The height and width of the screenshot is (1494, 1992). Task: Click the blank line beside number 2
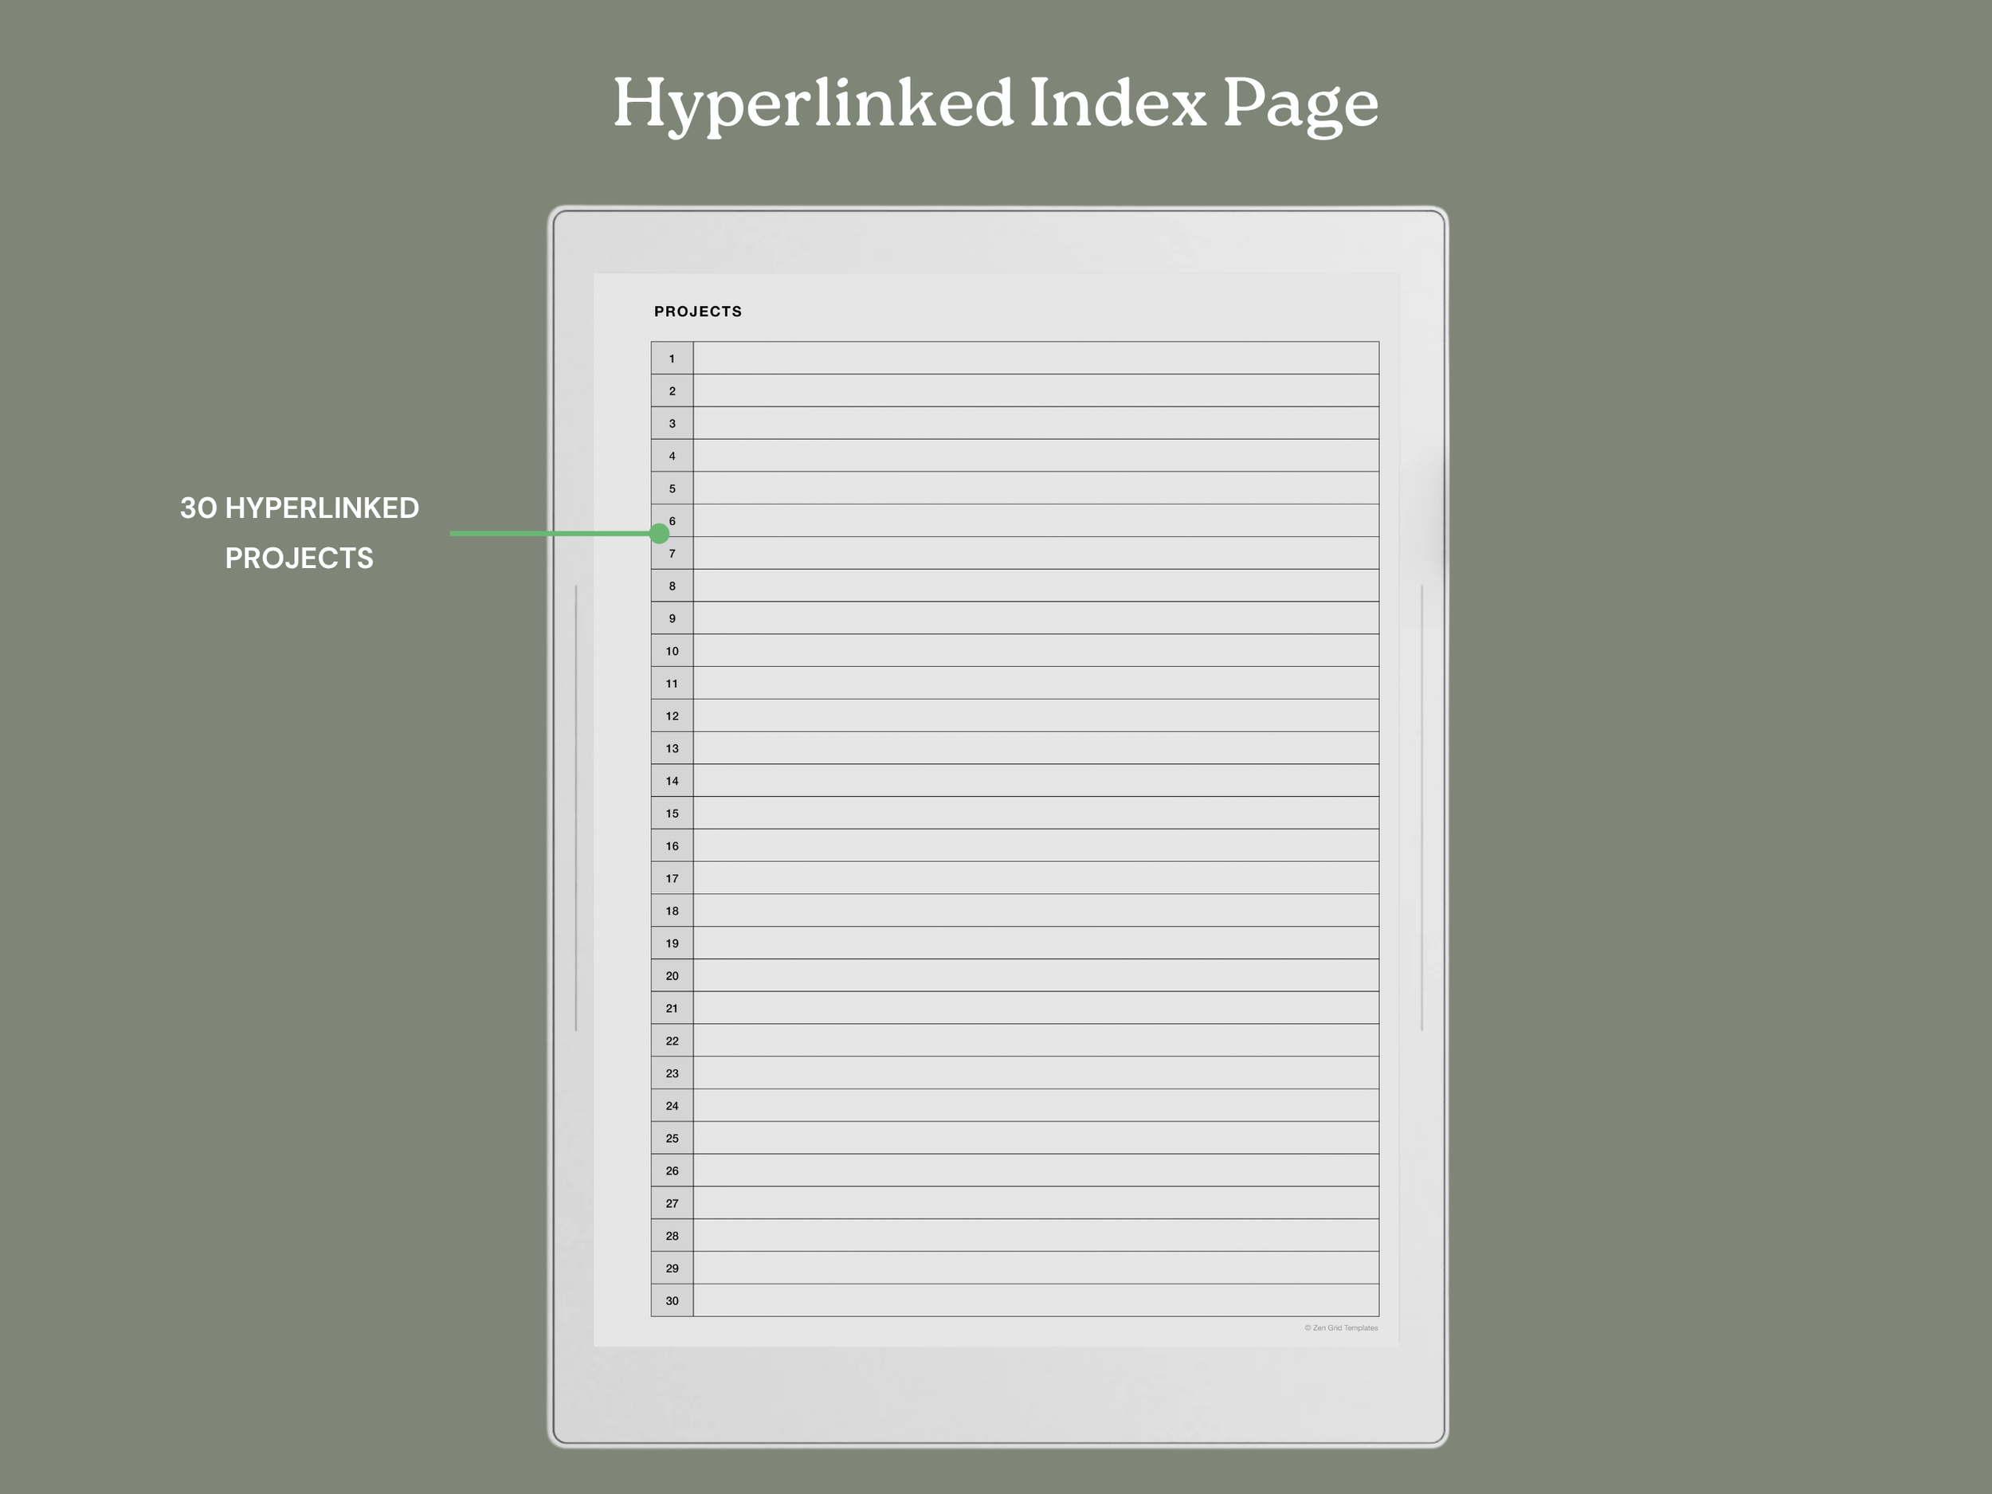[1036, 391]
